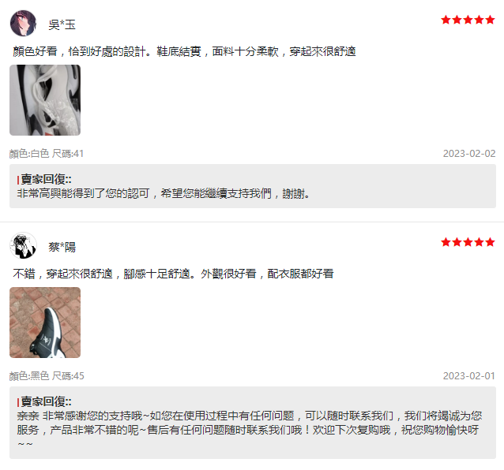The width and height of the screenshot is (504, 470).
Task: Click the 顏色:黑色 尺碼:45 spec label
Action: (x=47, y=375)
